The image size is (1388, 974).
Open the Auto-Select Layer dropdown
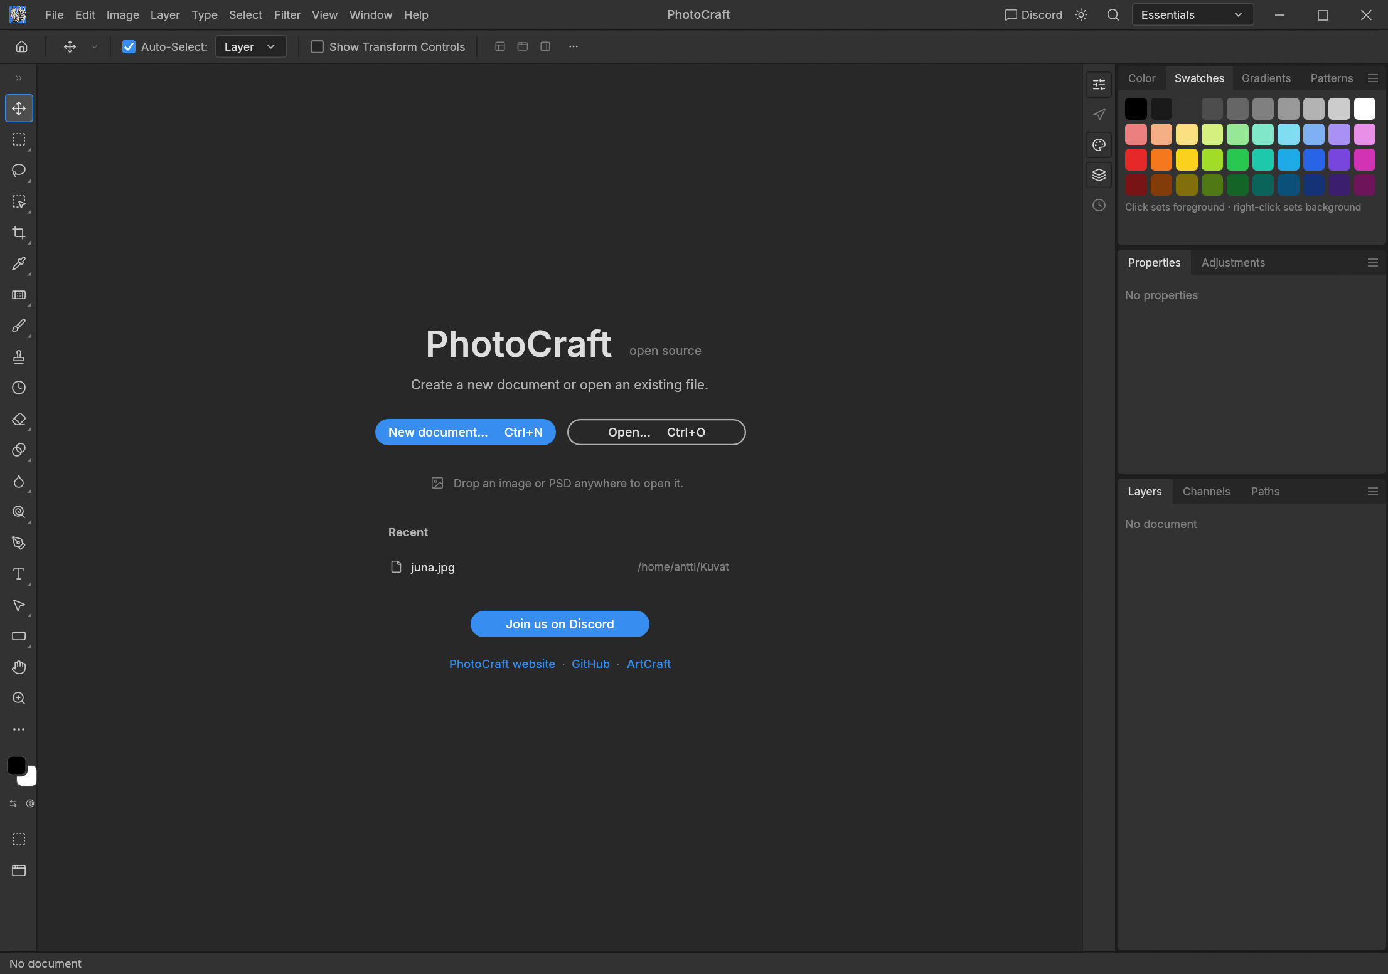[250, 46]
